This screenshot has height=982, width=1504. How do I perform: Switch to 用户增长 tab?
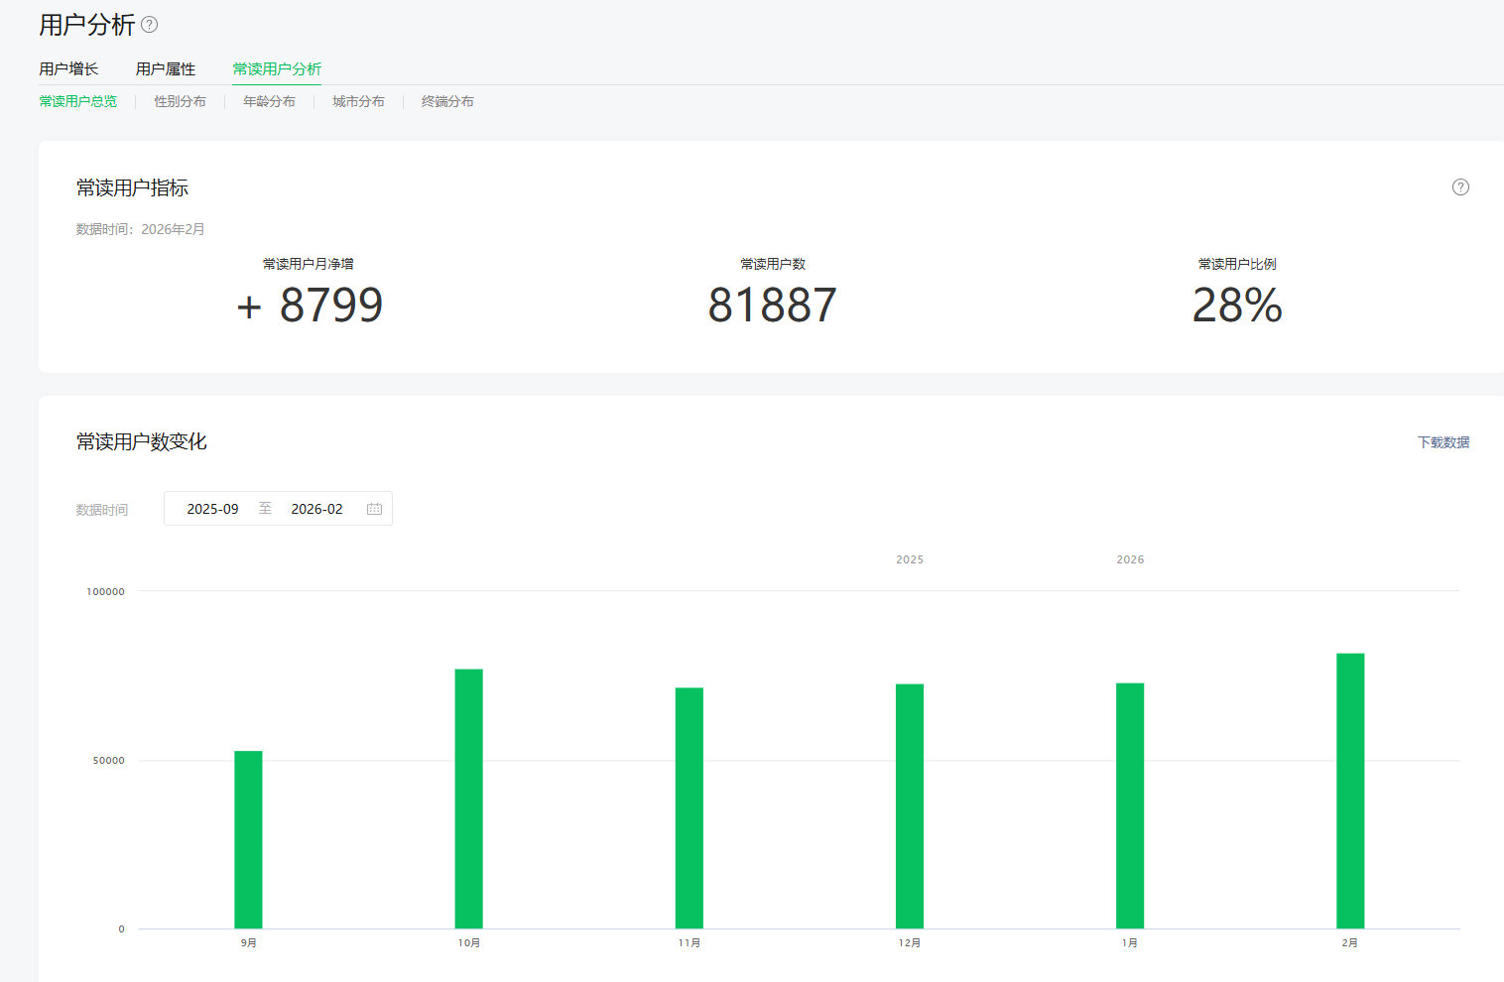(x=68, y=69)
